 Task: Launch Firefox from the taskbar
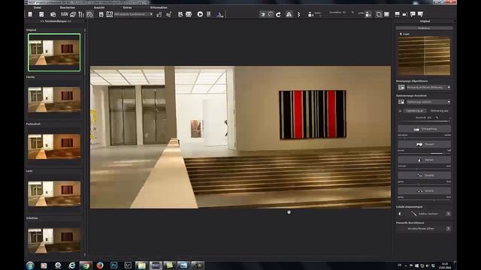[x=100, y=265]
